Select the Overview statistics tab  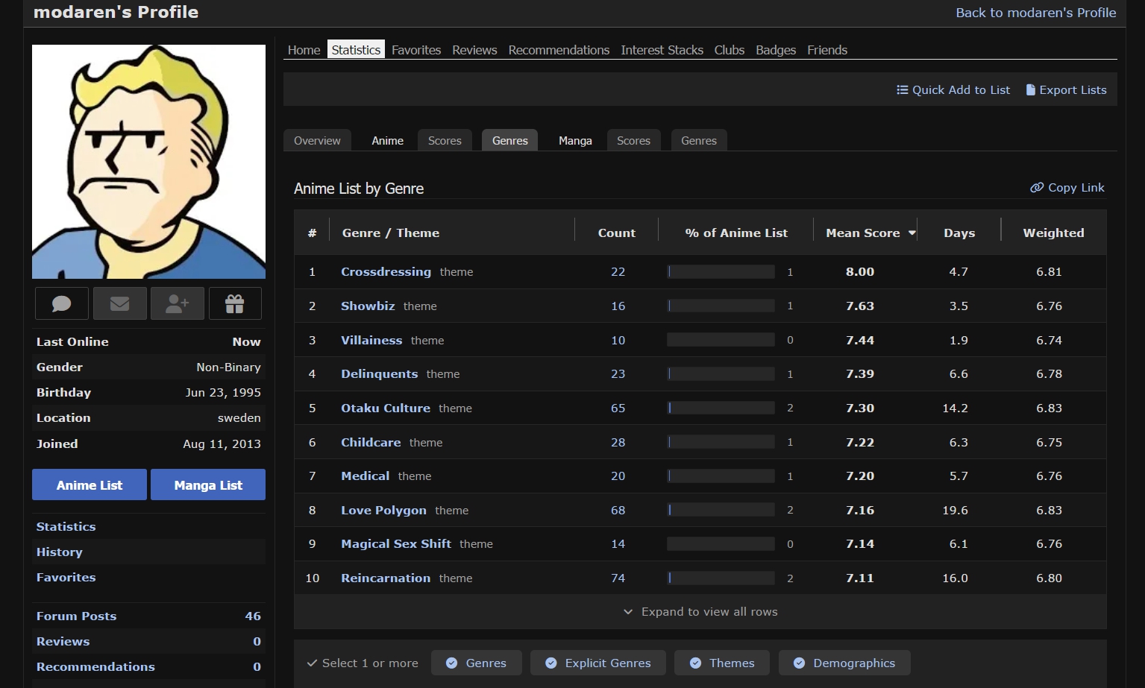tap(317, 141)
